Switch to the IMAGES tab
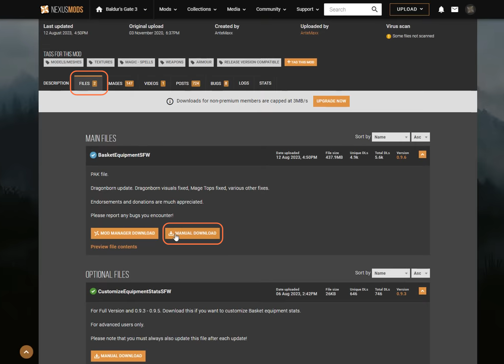Viewport: 504px width, 364px height. pos(121,83)
